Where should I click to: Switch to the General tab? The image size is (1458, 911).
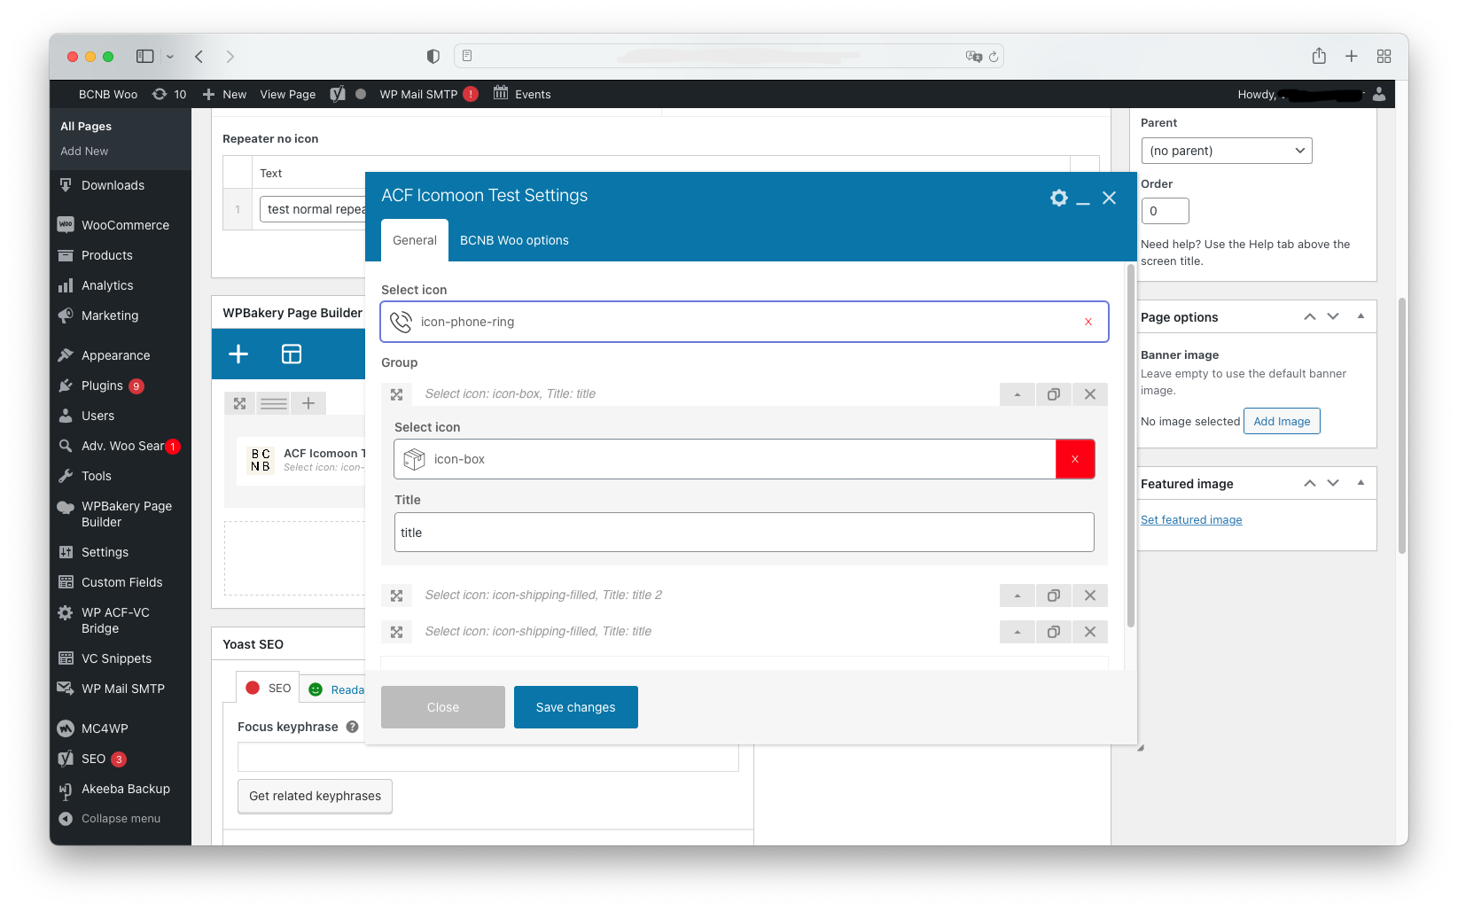point(415,240)
